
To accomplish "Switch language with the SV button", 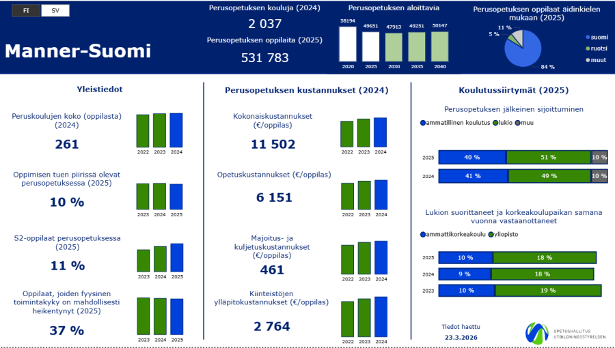I will pyautogui.click(x=55, y=10).
